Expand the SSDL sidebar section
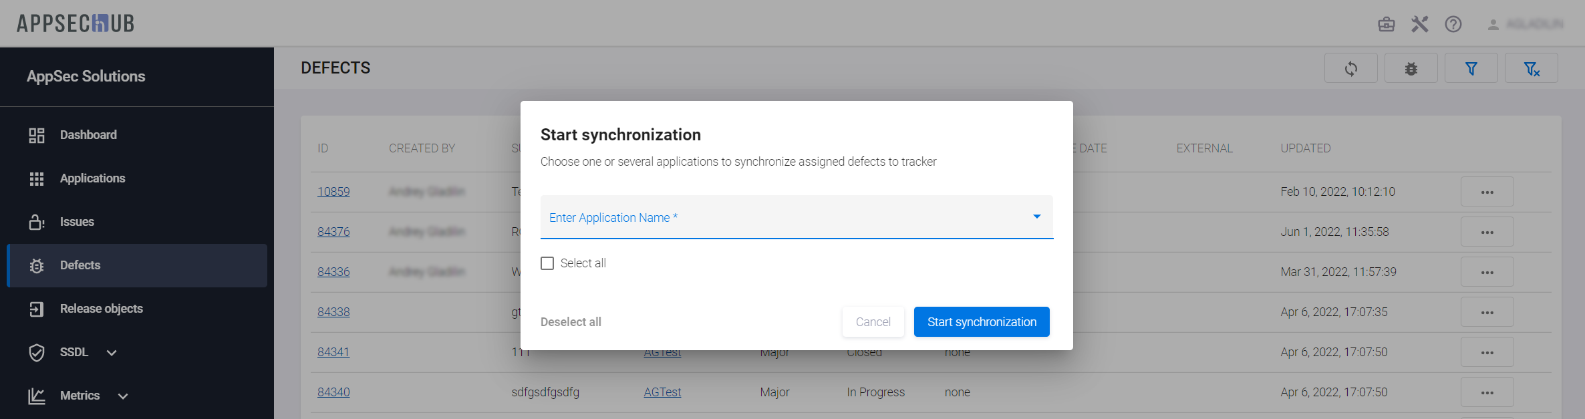The image size is (1585, 419). pos(112,353)
